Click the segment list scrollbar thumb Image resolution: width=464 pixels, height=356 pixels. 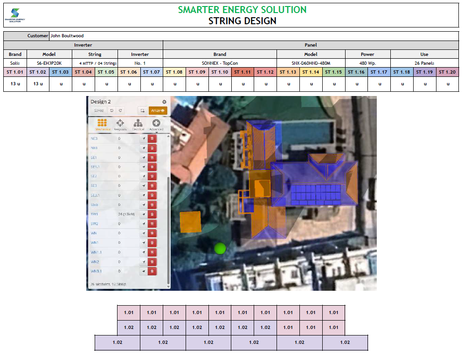(x=168, y=231)
